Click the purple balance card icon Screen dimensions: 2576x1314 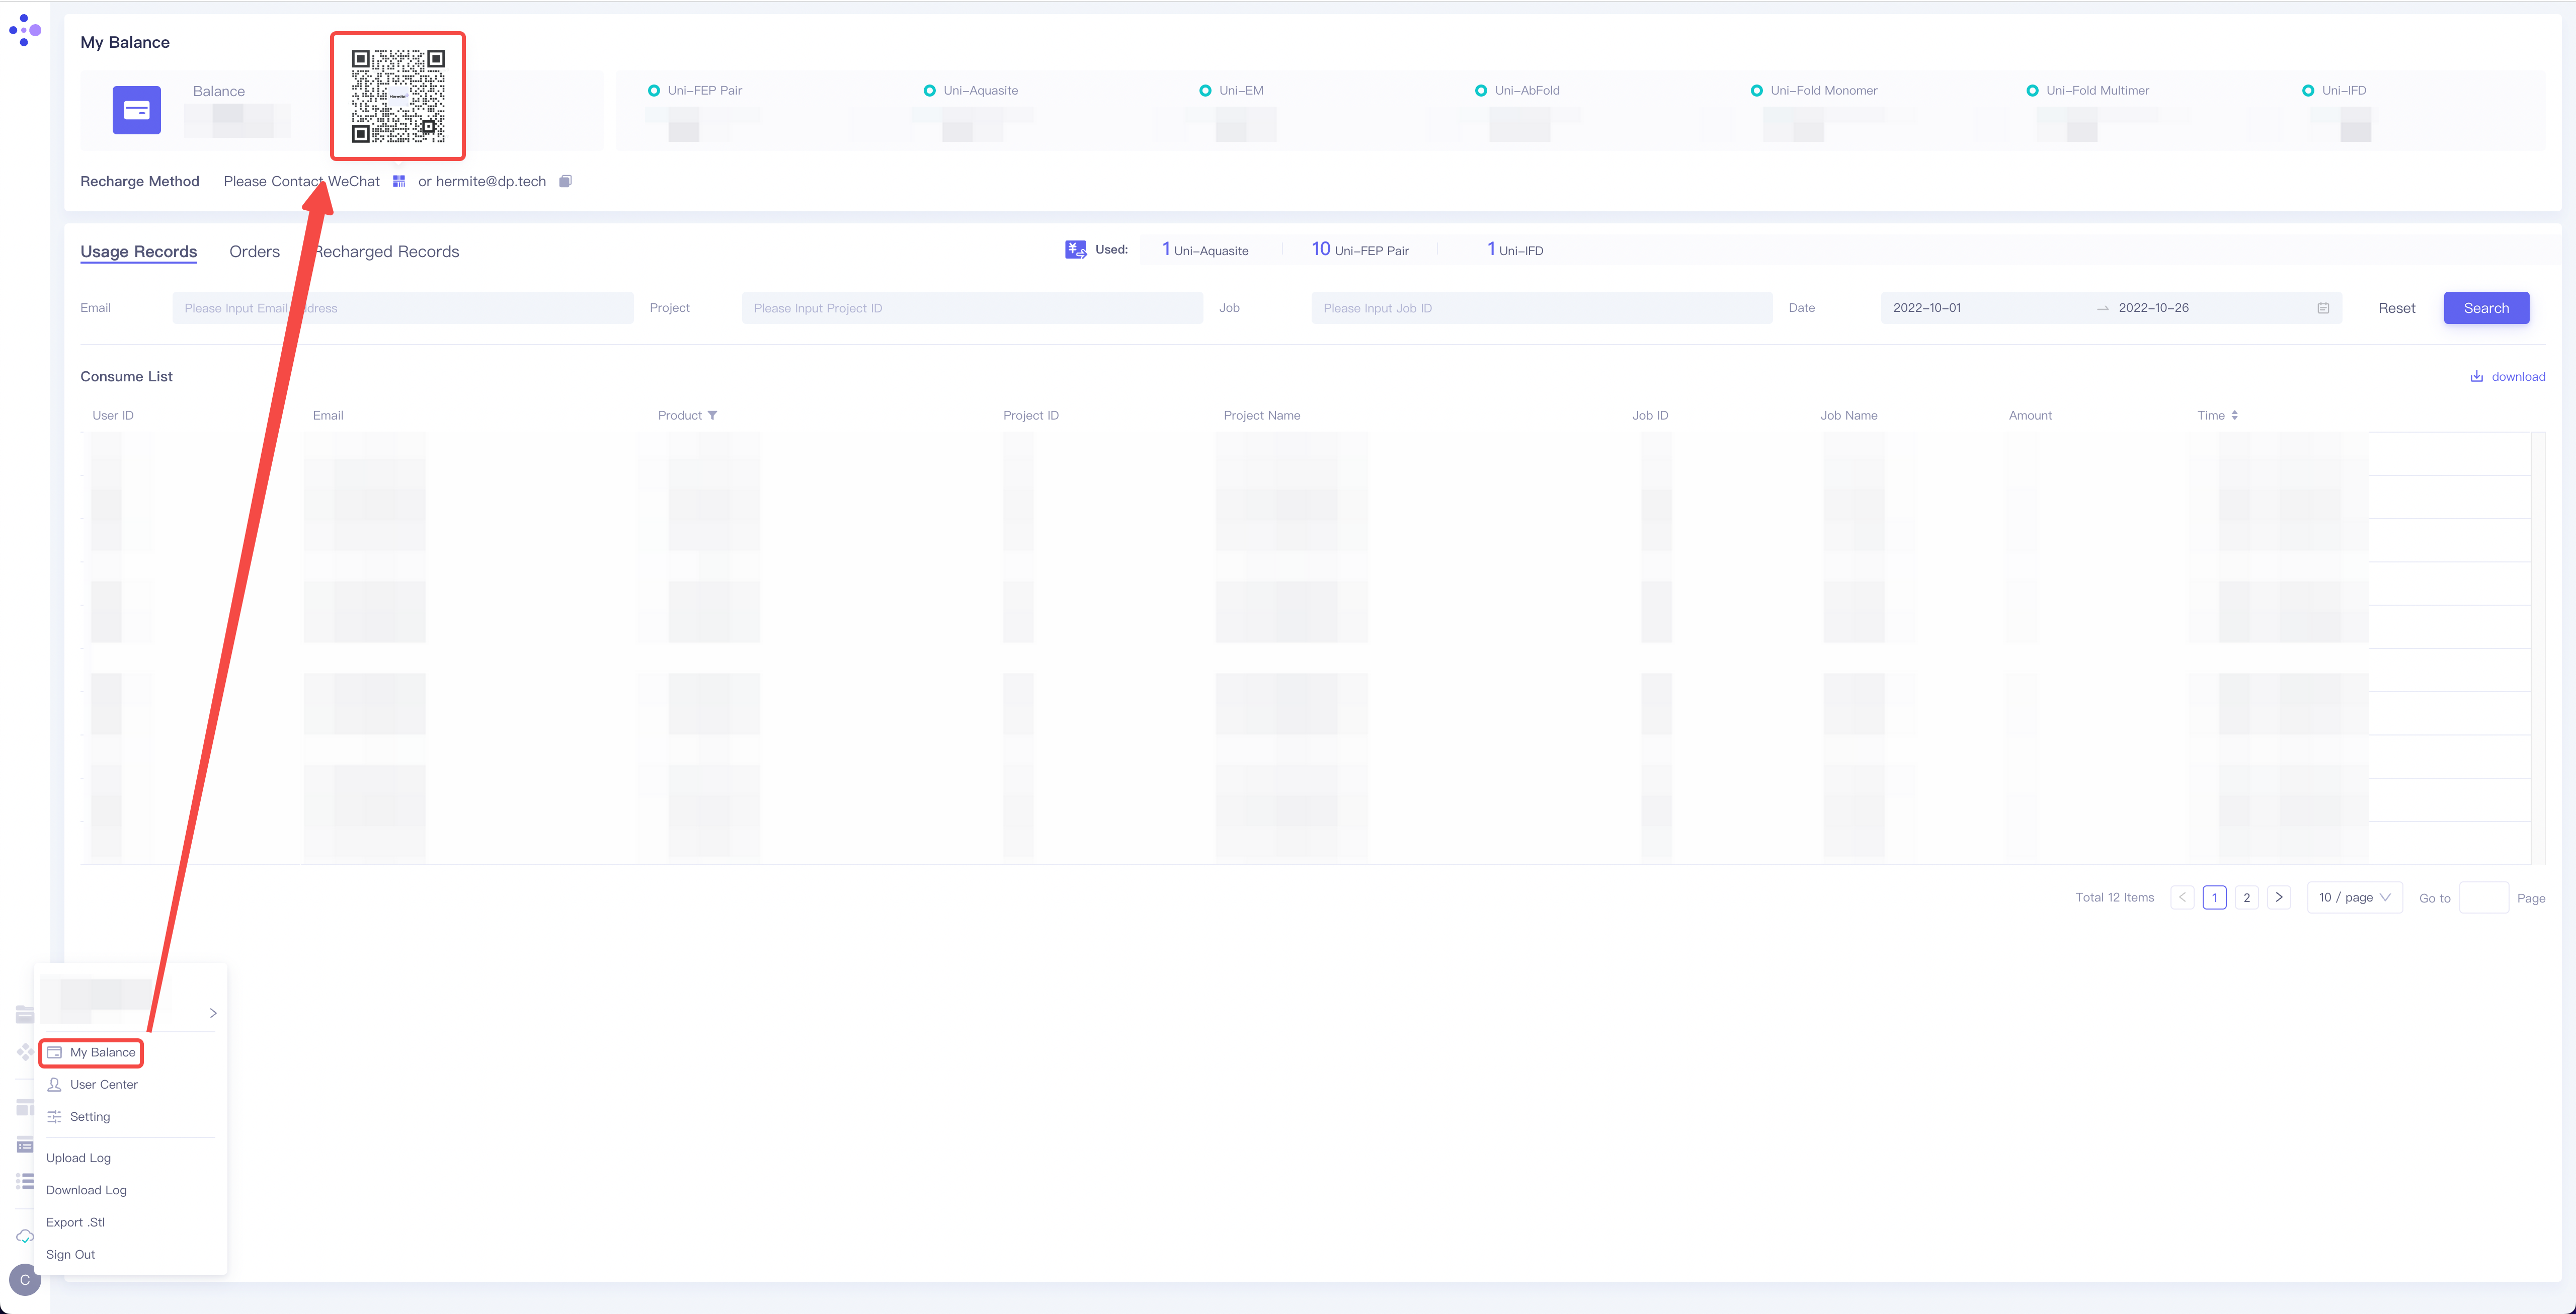137,110
